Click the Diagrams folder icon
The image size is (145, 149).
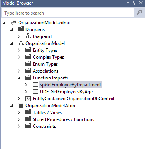21,29
